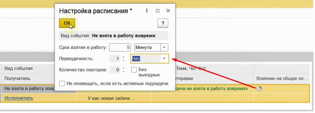Open the dialog's three-dot more menu
315x113 pixels.
click(147, 11)
